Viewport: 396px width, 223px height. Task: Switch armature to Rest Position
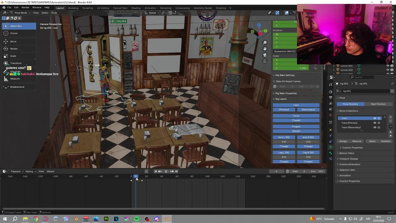click(x=378, y=104)
